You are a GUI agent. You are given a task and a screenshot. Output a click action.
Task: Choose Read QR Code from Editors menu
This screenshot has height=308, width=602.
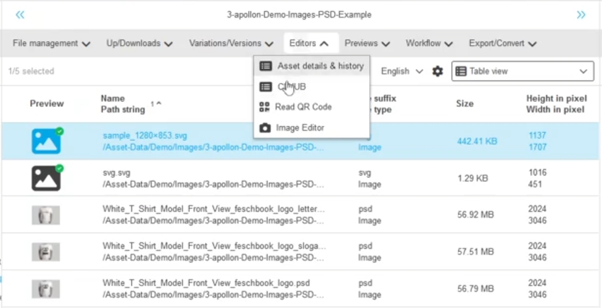coord(303,107)
